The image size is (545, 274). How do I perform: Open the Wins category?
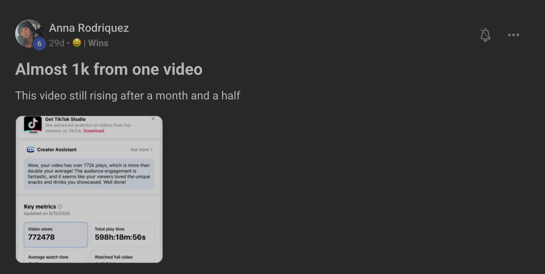98,43
